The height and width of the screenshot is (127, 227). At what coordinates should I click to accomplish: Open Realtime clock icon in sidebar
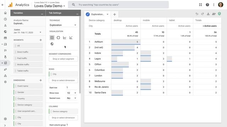[5, 19]
